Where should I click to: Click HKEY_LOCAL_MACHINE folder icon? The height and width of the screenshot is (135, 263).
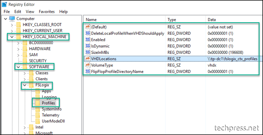tap(18, 37)
